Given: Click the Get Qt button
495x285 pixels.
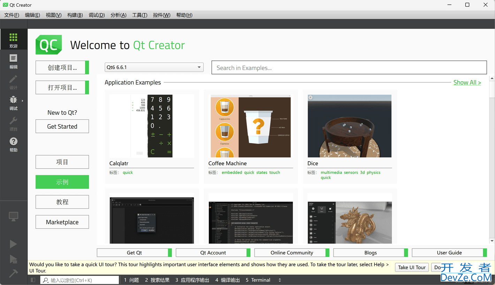Looking at the screenshot, I should 134,253.
